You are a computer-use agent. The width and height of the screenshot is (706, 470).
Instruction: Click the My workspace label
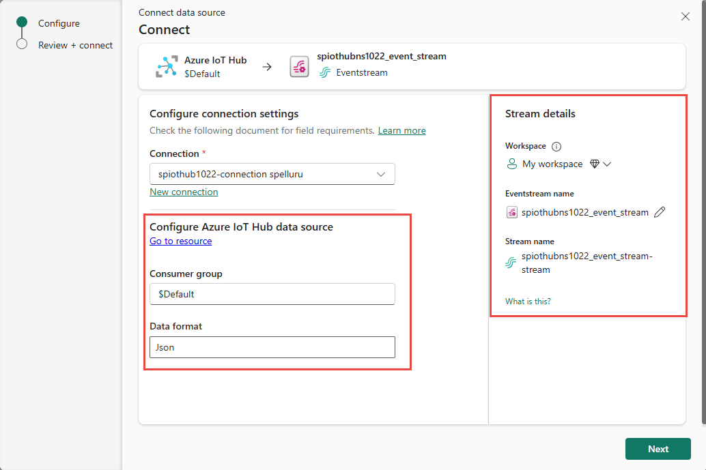pyautogui.click(x=552, y=164)
